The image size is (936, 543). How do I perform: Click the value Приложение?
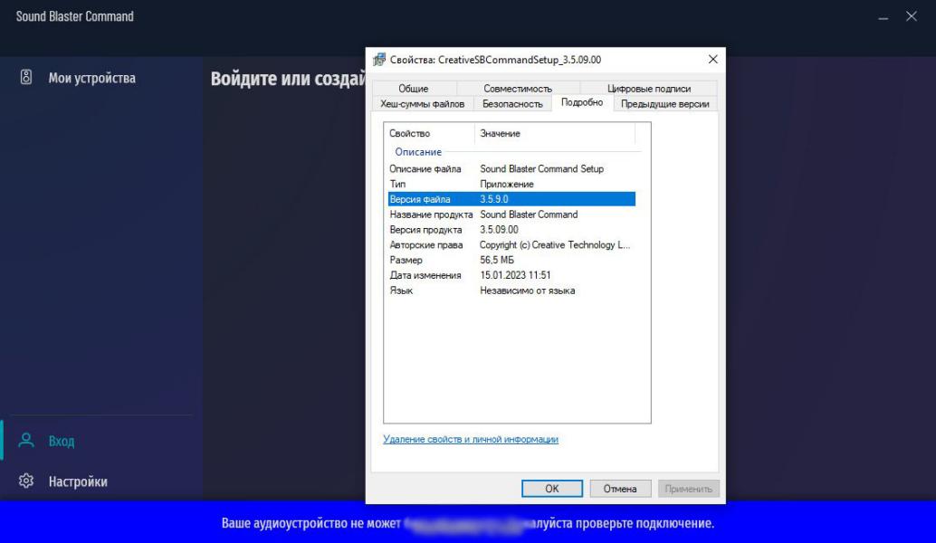[507, 185]
